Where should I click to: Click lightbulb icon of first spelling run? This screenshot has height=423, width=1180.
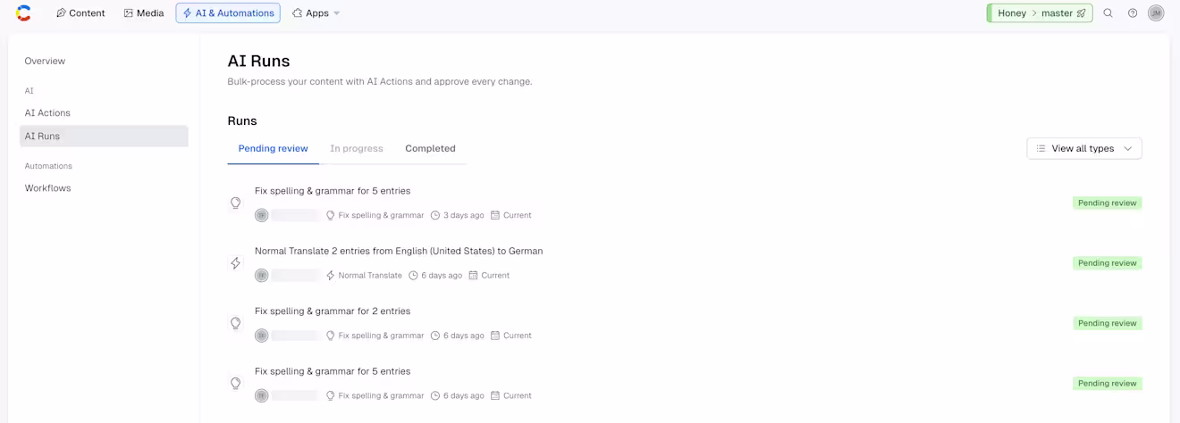click(x=236, y=203)
